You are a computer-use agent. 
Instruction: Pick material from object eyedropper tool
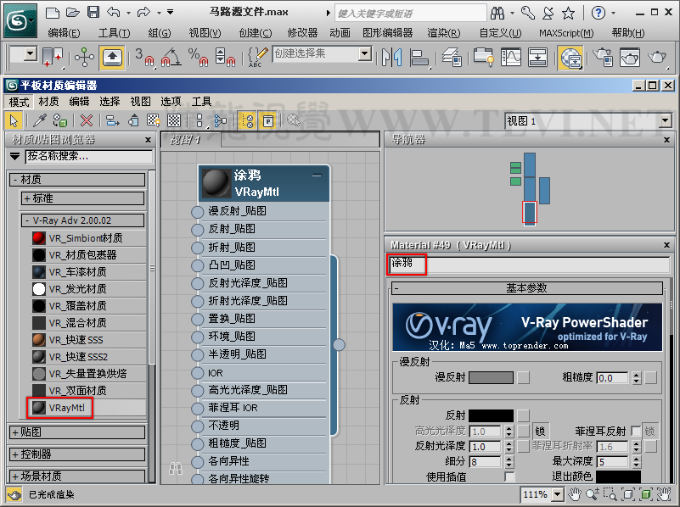(x=39, y=120)
